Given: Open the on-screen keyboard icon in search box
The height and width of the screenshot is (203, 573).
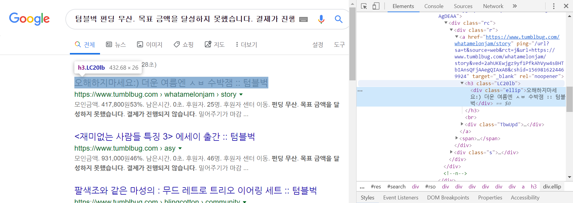Looking at the screenshot, I should (303, 19).
